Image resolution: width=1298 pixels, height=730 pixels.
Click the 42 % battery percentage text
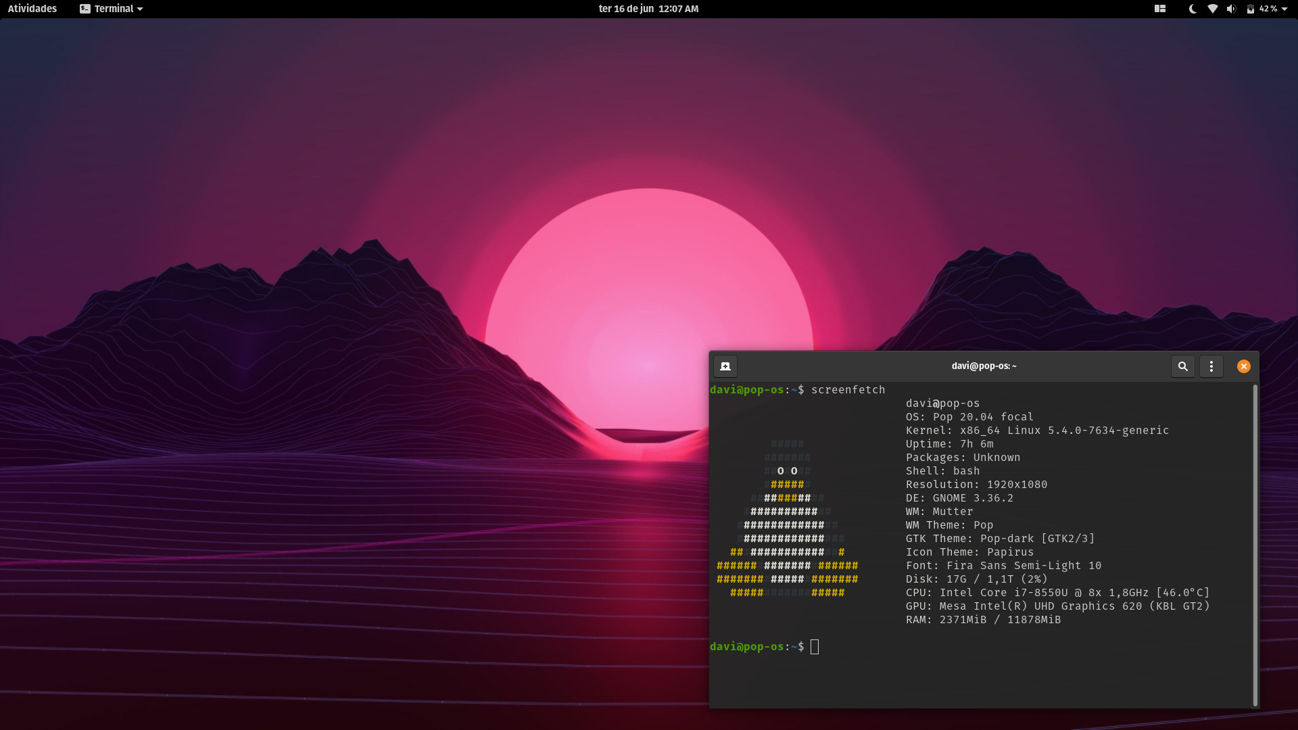[1268, 9]
